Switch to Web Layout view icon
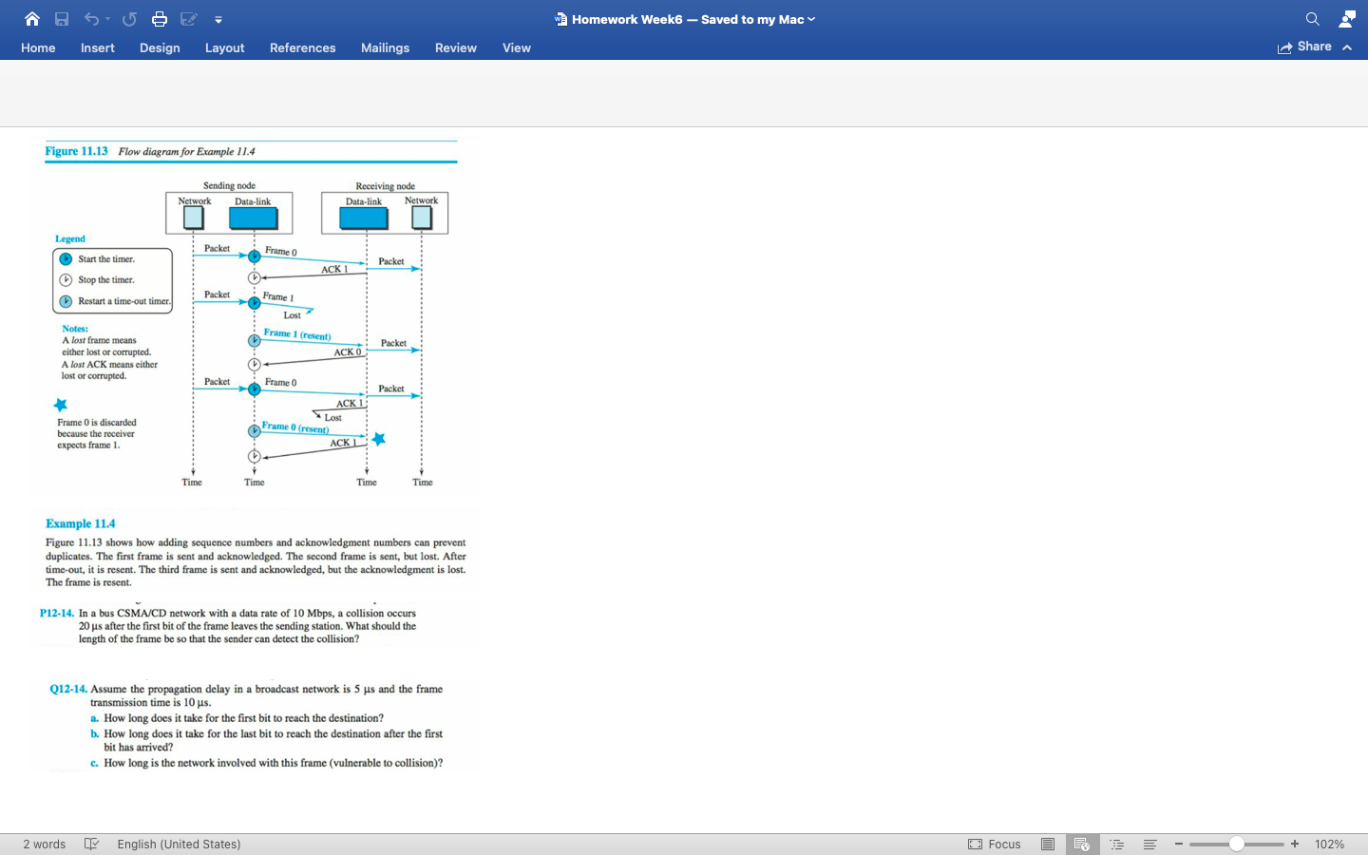1368x855 pixels. click(1082, 844)
